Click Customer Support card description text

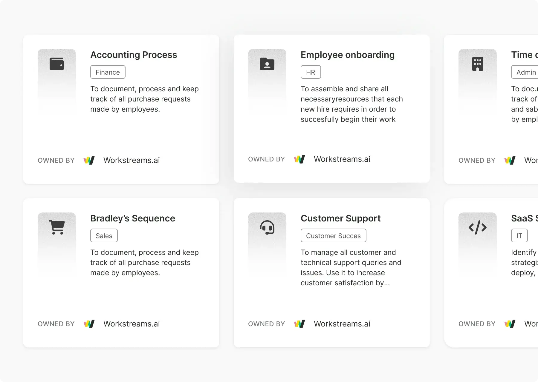point(351,268)
